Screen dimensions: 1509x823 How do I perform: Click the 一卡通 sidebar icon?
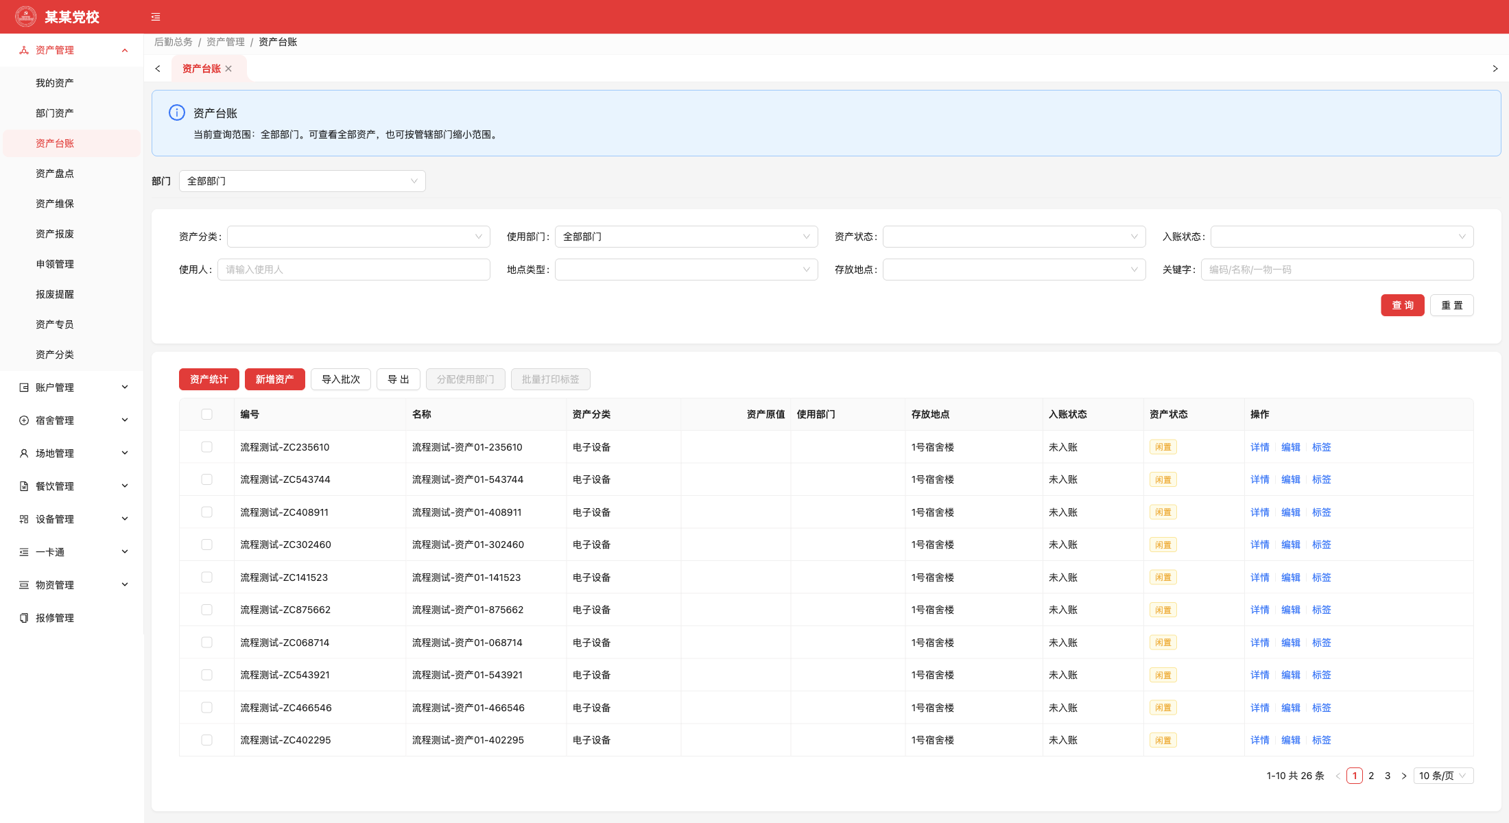[24, 552]
